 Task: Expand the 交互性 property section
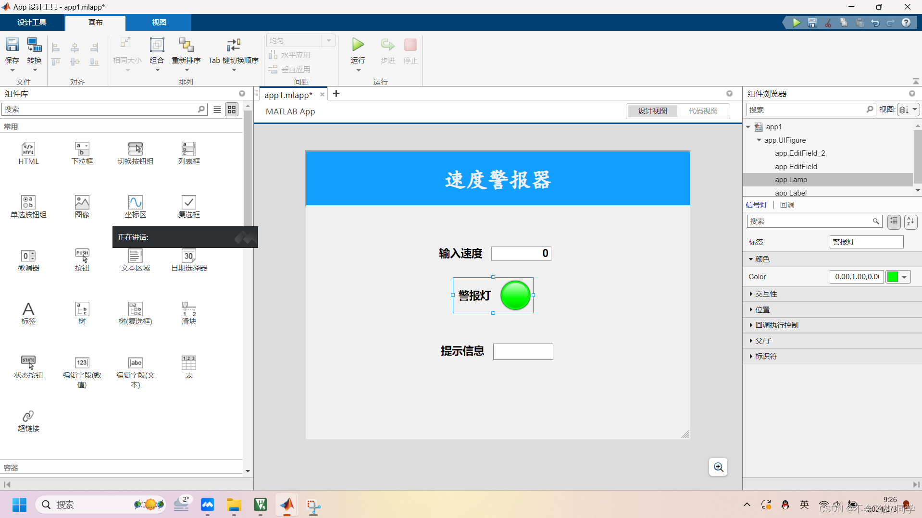tap(766, 294)
